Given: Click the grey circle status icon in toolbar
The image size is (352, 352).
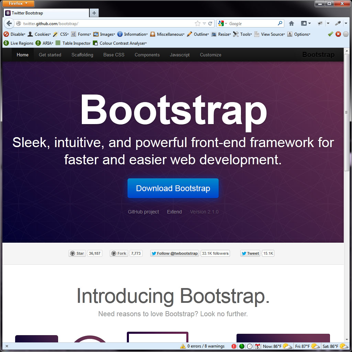Looking at the screenshot, I should (x=346, y=34).
